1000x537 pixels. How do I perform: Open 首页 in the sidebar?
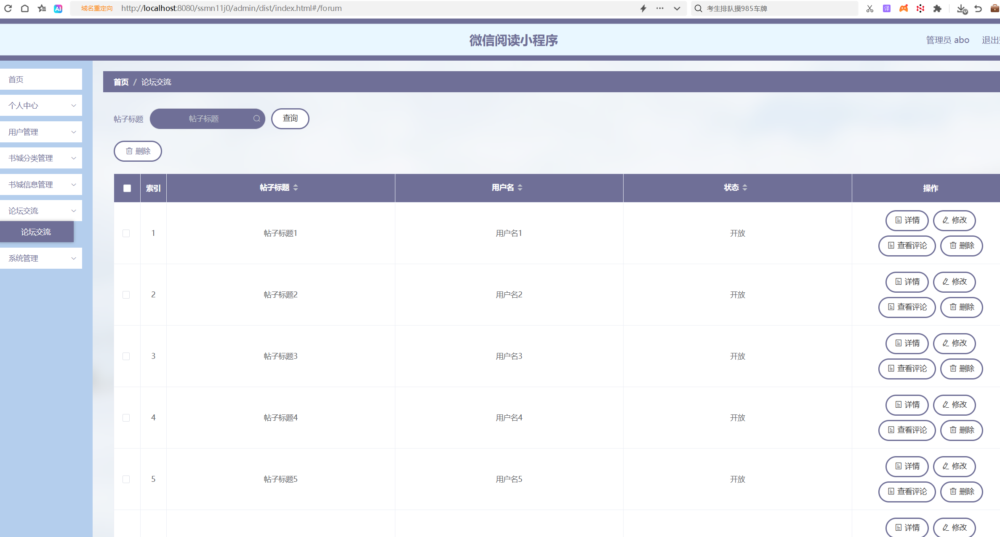click(41, 80)
